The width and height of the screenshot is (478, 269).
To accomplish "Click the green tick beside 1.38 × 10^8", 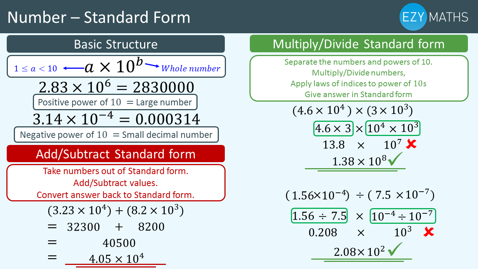I will [x=395, y=160].
